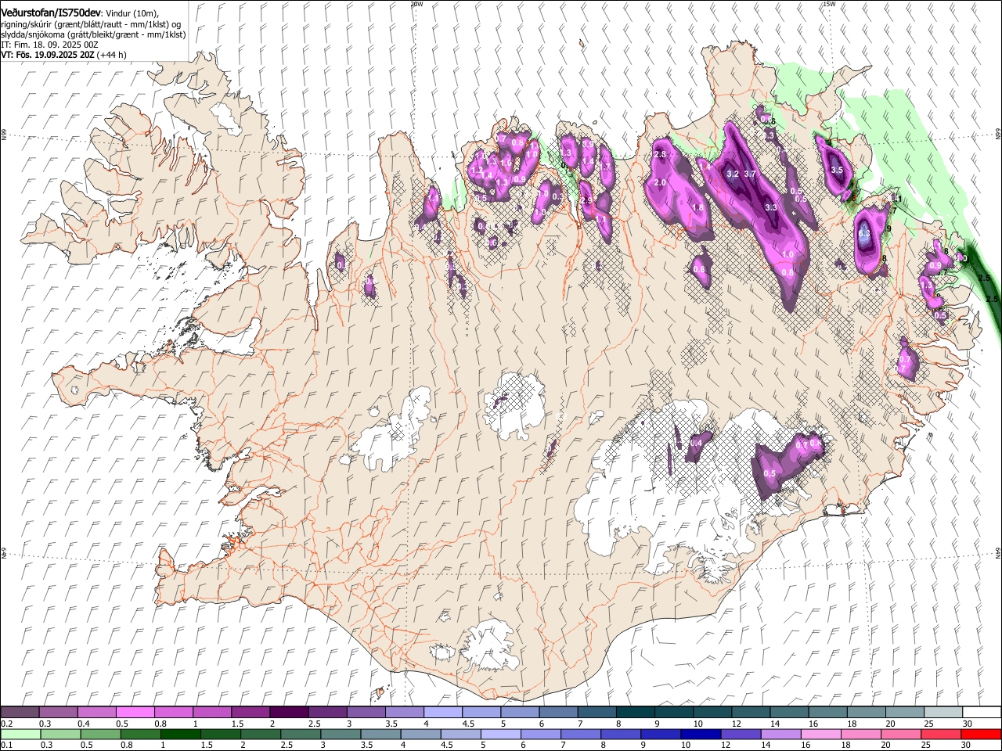Click the 'slydda/snjókoma (grátt/bleikt/grænt' legend line

point(93,34)
